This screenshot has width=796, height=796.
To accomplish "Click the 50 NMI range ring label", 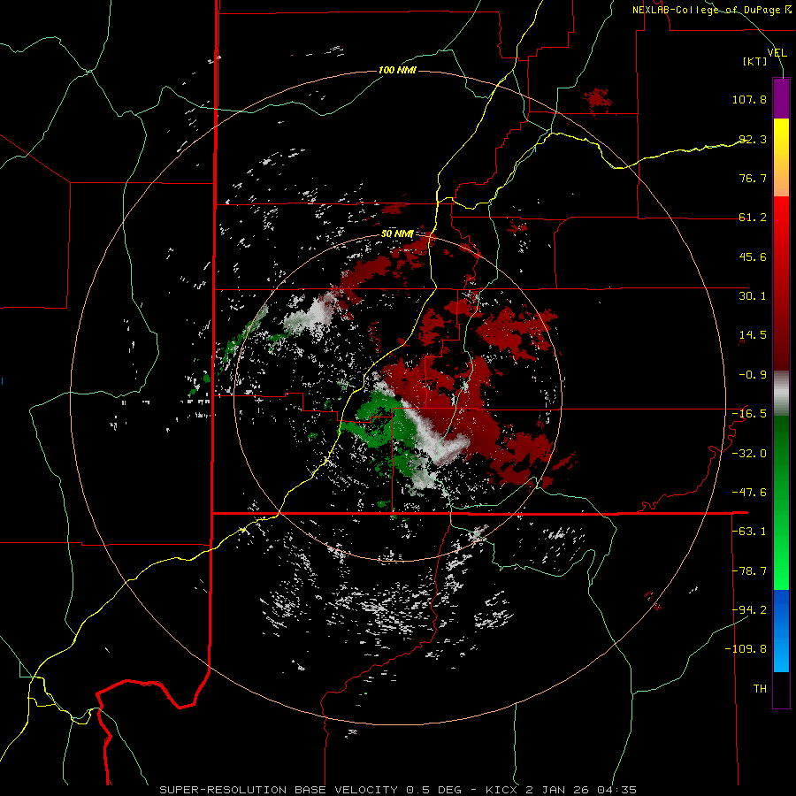I will 397,234.
